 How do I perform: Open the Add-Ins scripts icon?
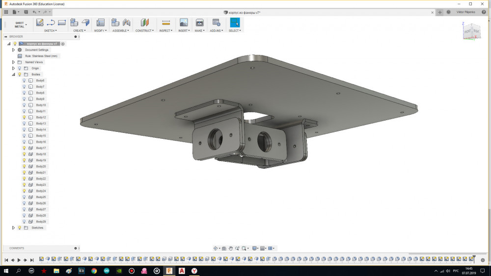coord(217,23)
